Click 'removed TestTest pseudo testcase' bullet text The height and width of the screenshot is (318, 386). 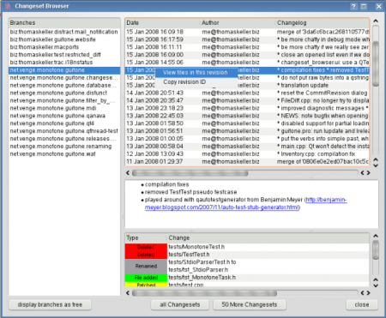(190, 192)
